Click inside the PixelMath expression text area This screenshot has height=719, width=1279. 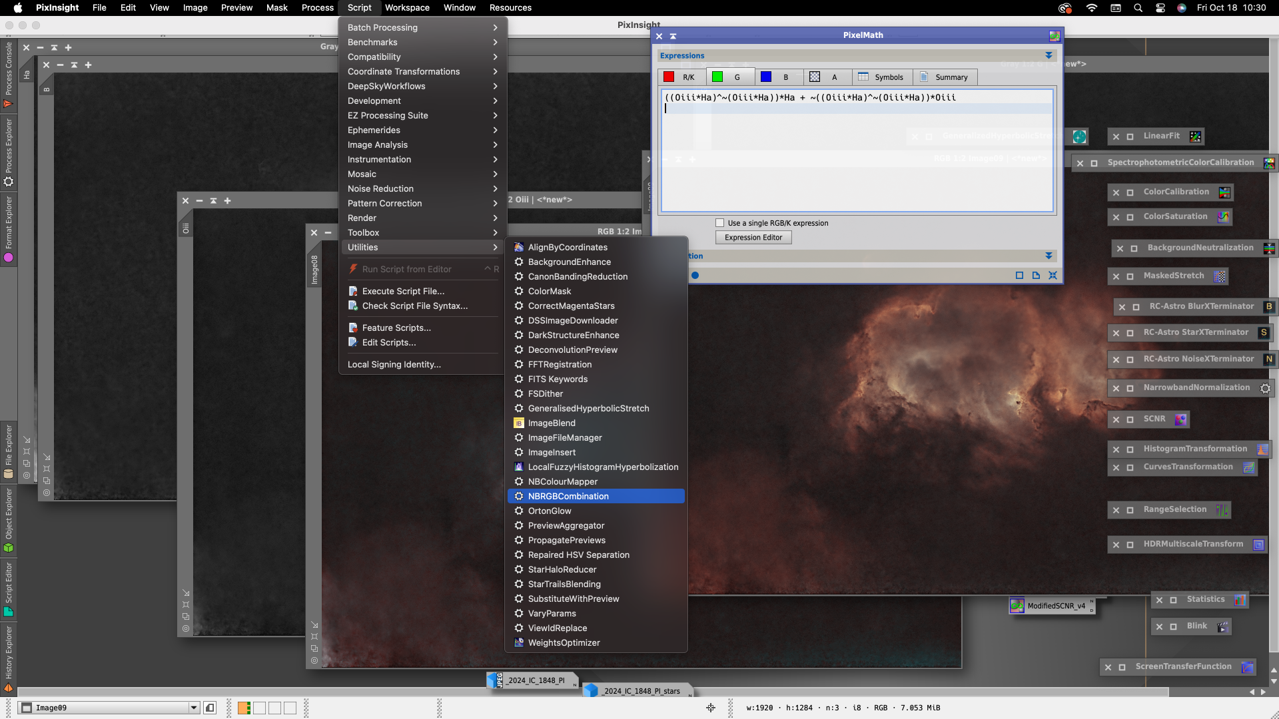[x=857, y=150]
